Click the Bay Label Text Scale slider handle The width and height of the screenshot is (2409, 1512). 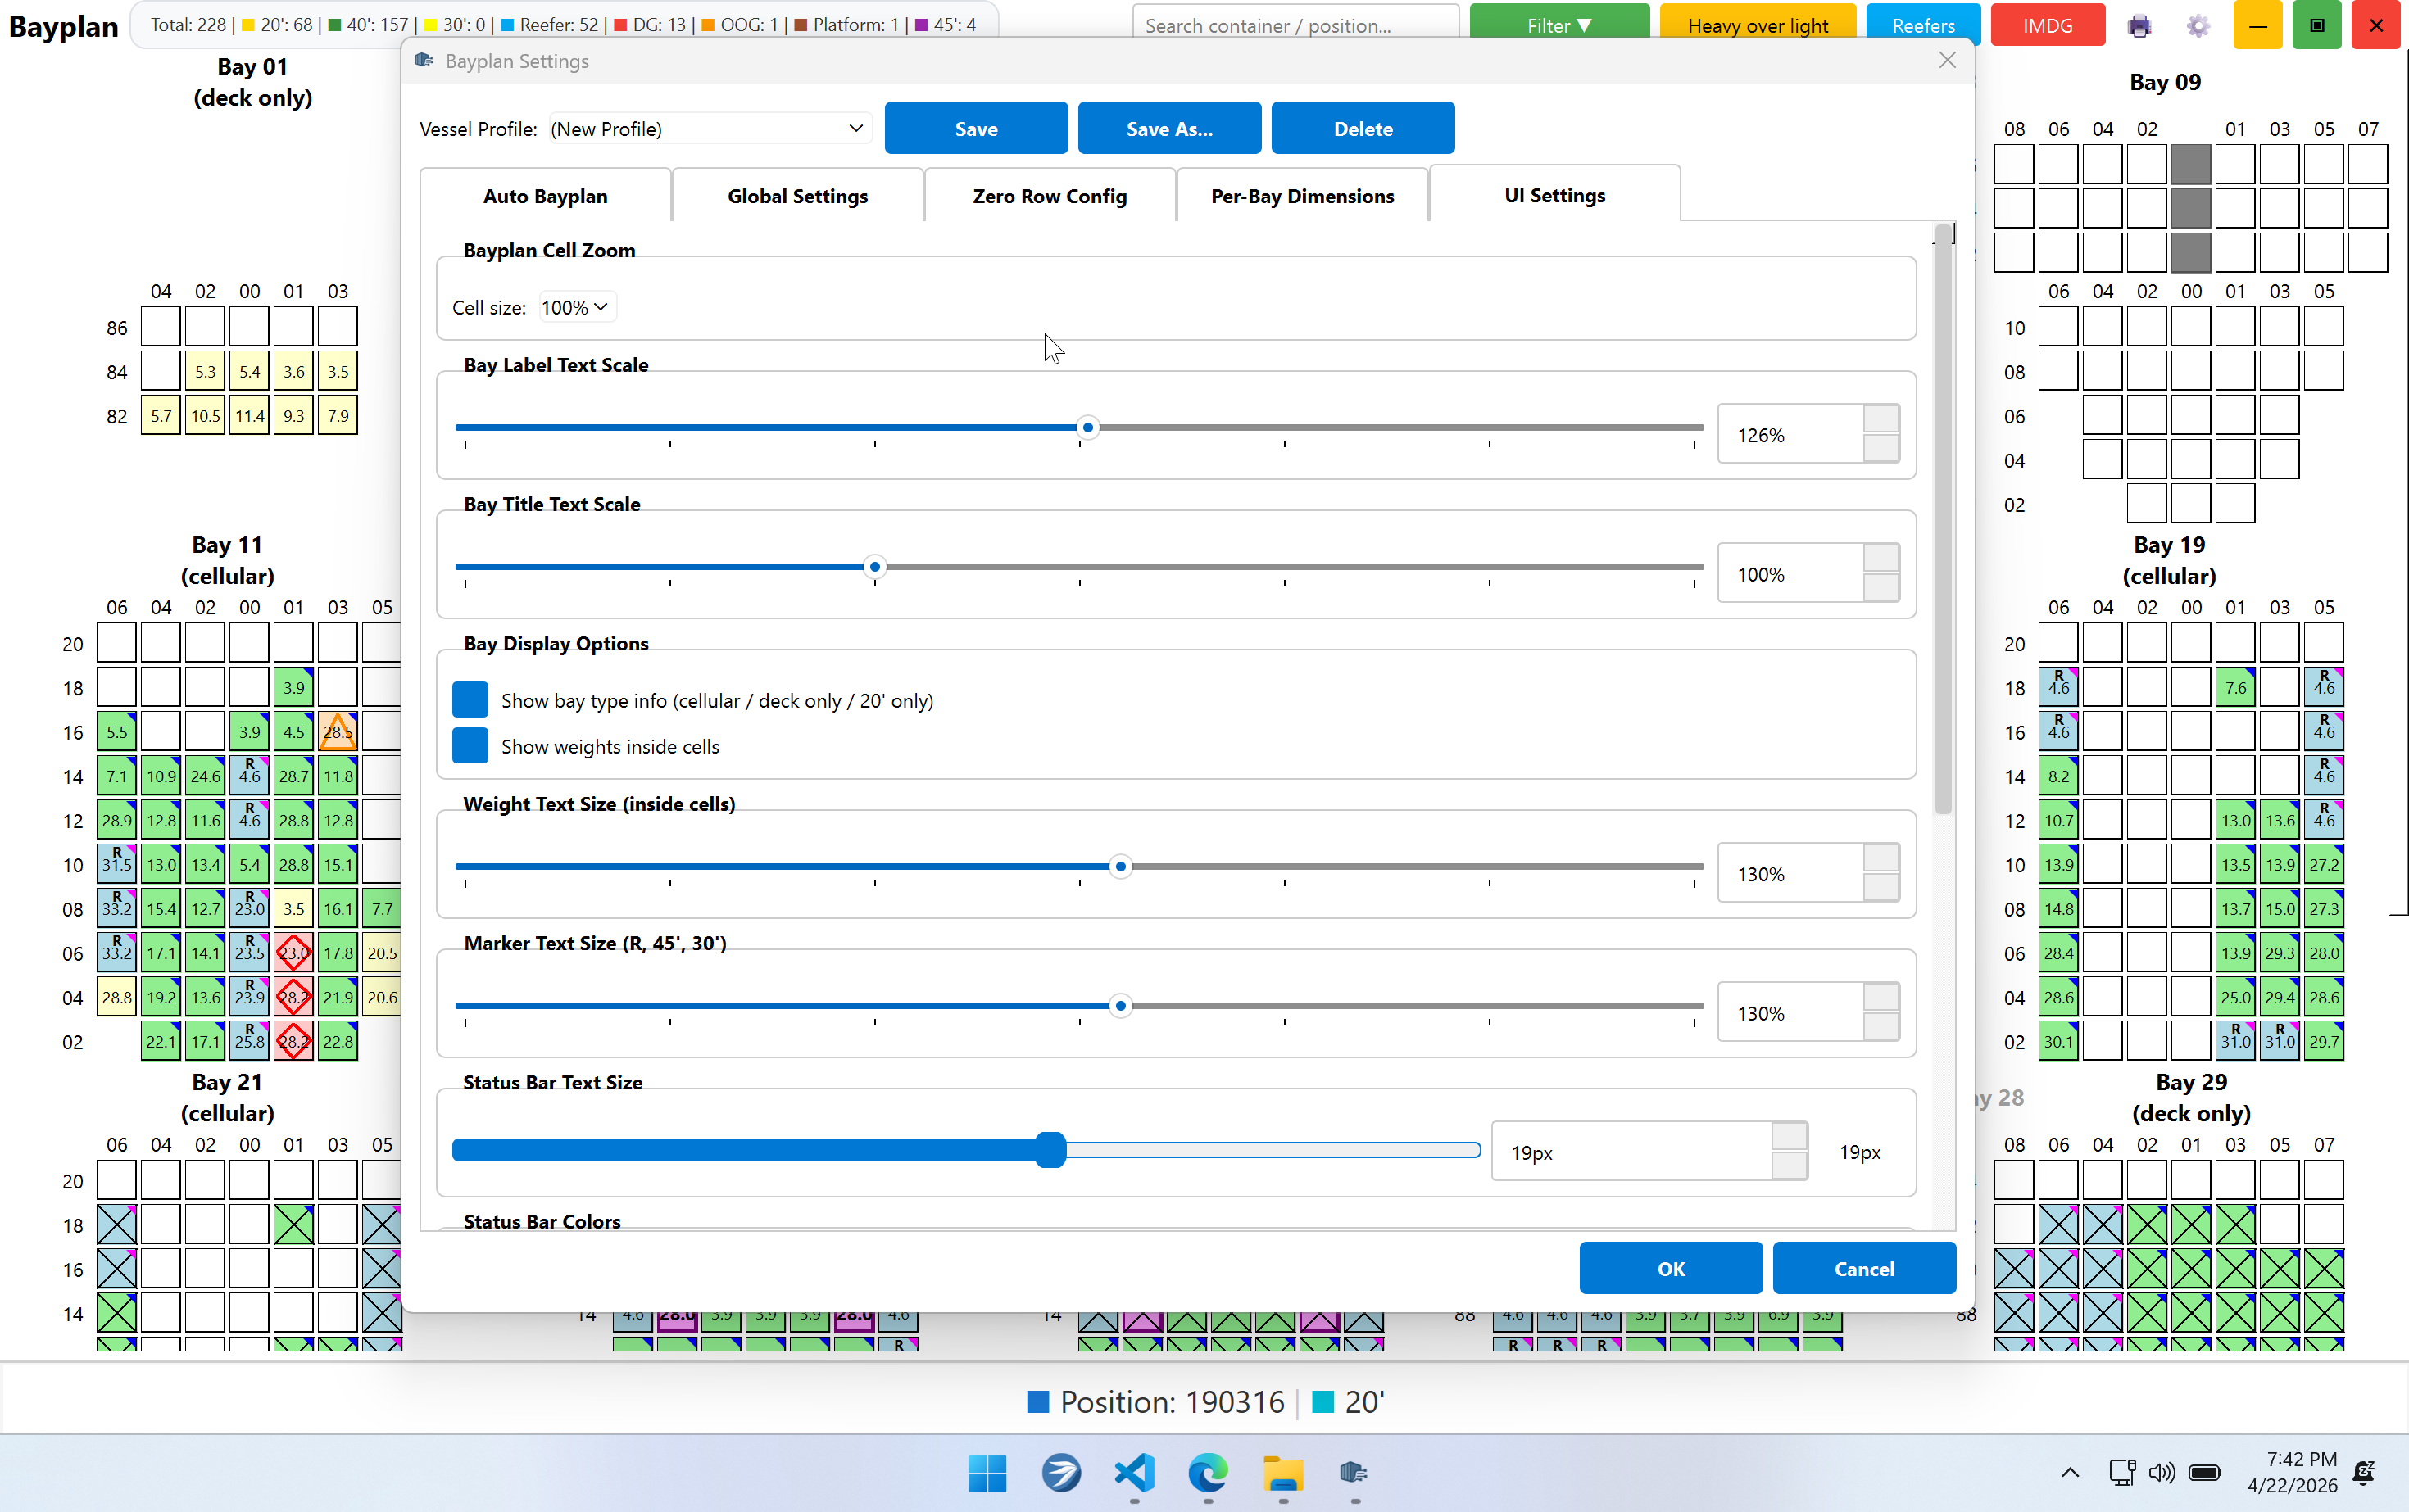(x=1087, y=428)
